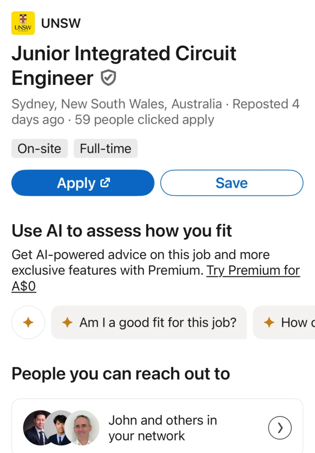Screen dimensions: 315x453
Task: Tap the sparkle icon on the 'How' chip
Action: [269, 322]
